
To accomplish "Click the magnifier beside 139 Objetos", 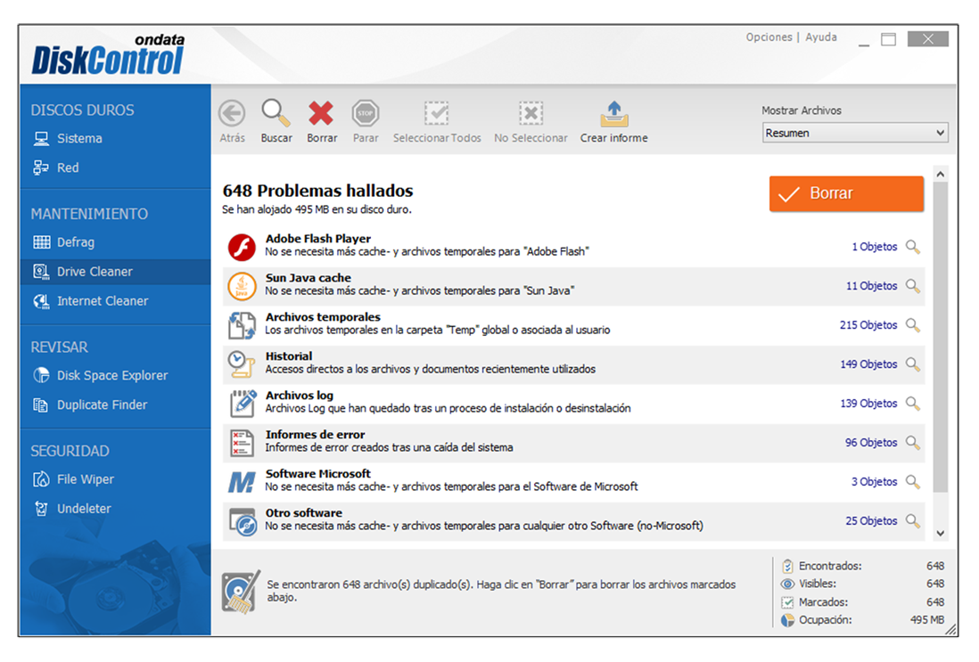I will coord(913,403).
